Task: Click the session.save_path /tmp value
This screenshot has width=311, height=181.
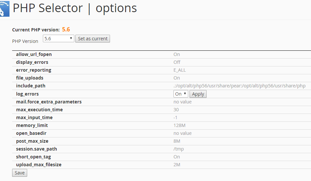Action: tap(179, 149)
